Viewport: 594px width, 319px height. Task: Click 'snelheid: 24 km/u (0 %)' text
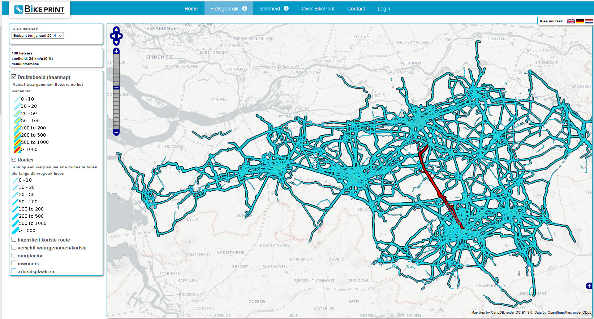[x=32, y=58]
